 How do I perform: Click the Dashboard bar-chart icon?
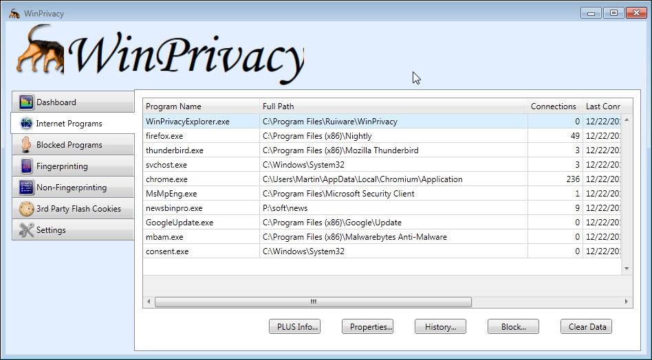pos(26,102)
